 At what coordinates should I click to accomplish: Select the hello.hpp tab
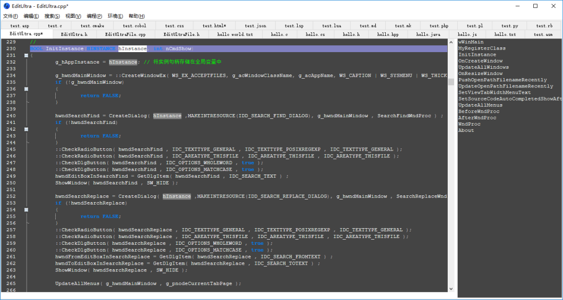(388, 34)
